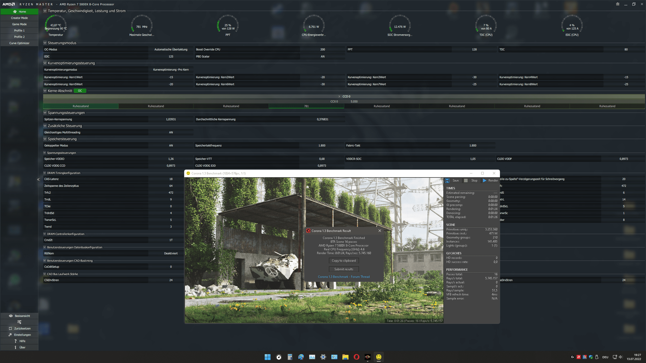Click the Game Mode sidebar icon
This screenshot has height=363, width=646.
tap(19, 24)
